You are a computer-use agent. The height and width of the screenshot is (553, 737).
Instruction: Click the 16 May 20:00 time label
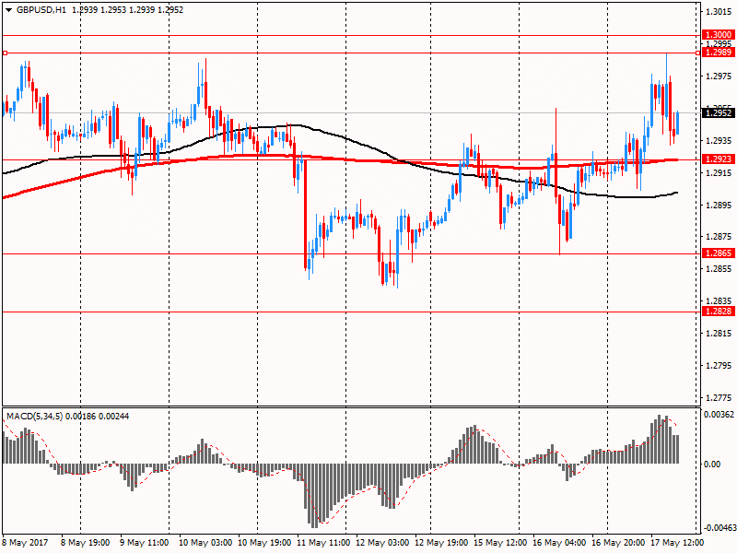point(618,543)
